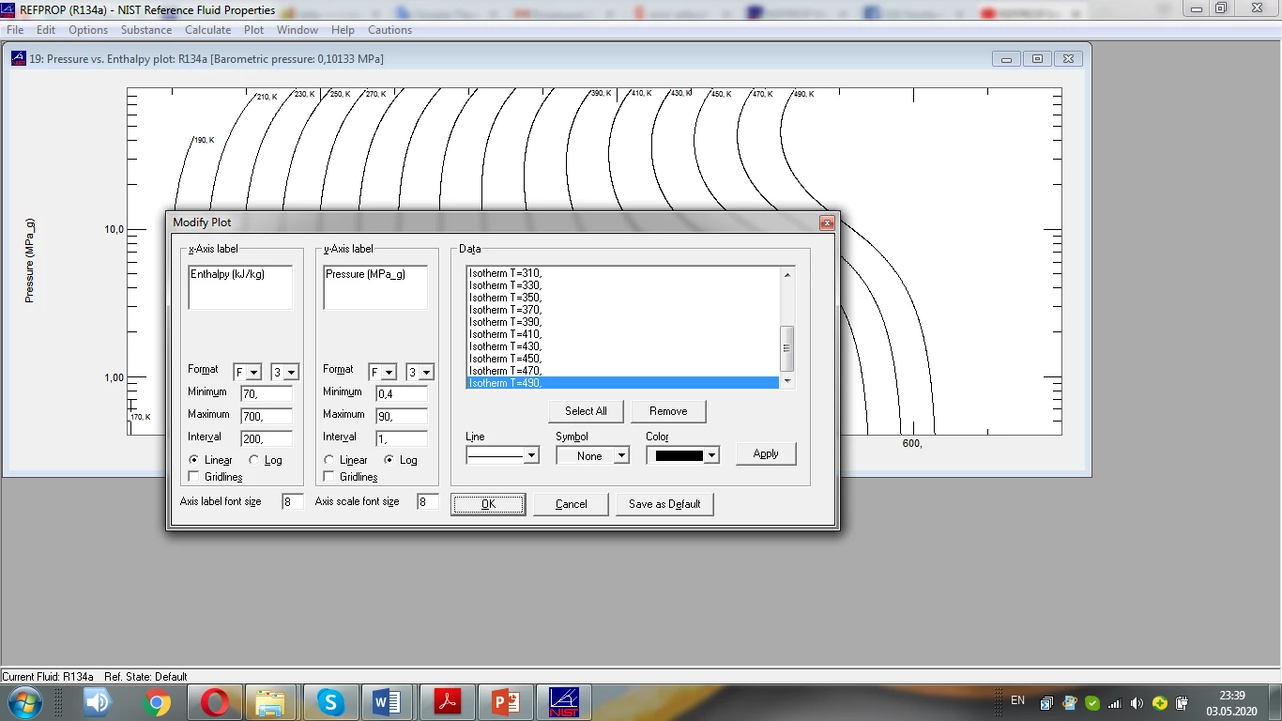Open y-axis Format type dropdown showing F
This screenshot has width=1282, height=721.
[383, 372]
